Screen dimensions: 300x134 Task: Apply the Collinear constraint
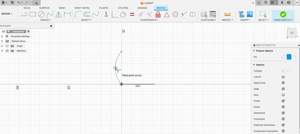184,14
